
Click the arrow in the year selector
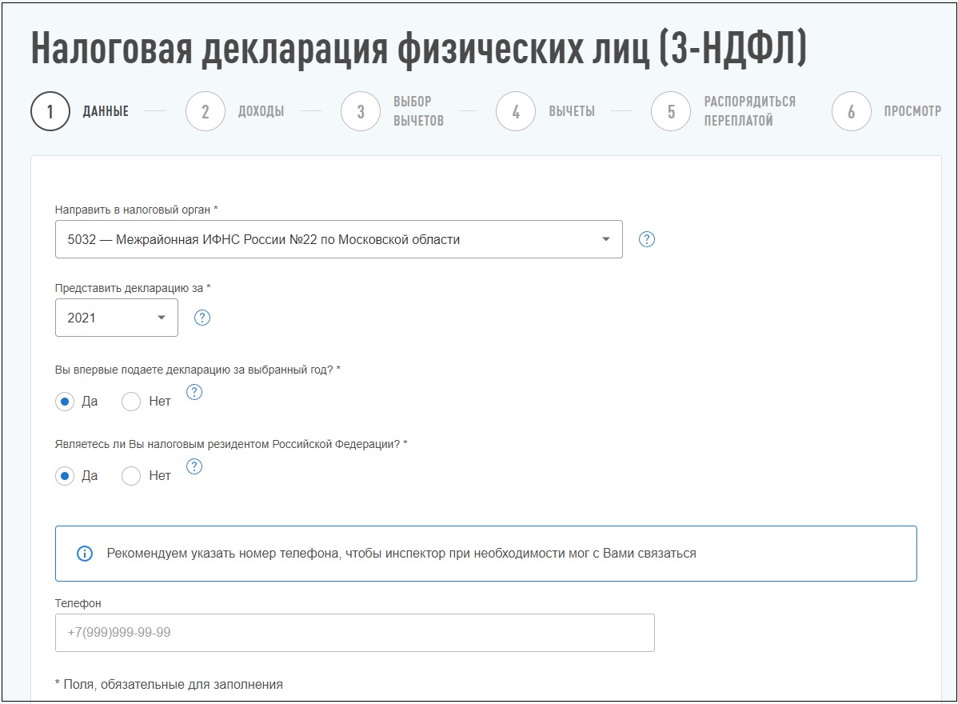162,318
